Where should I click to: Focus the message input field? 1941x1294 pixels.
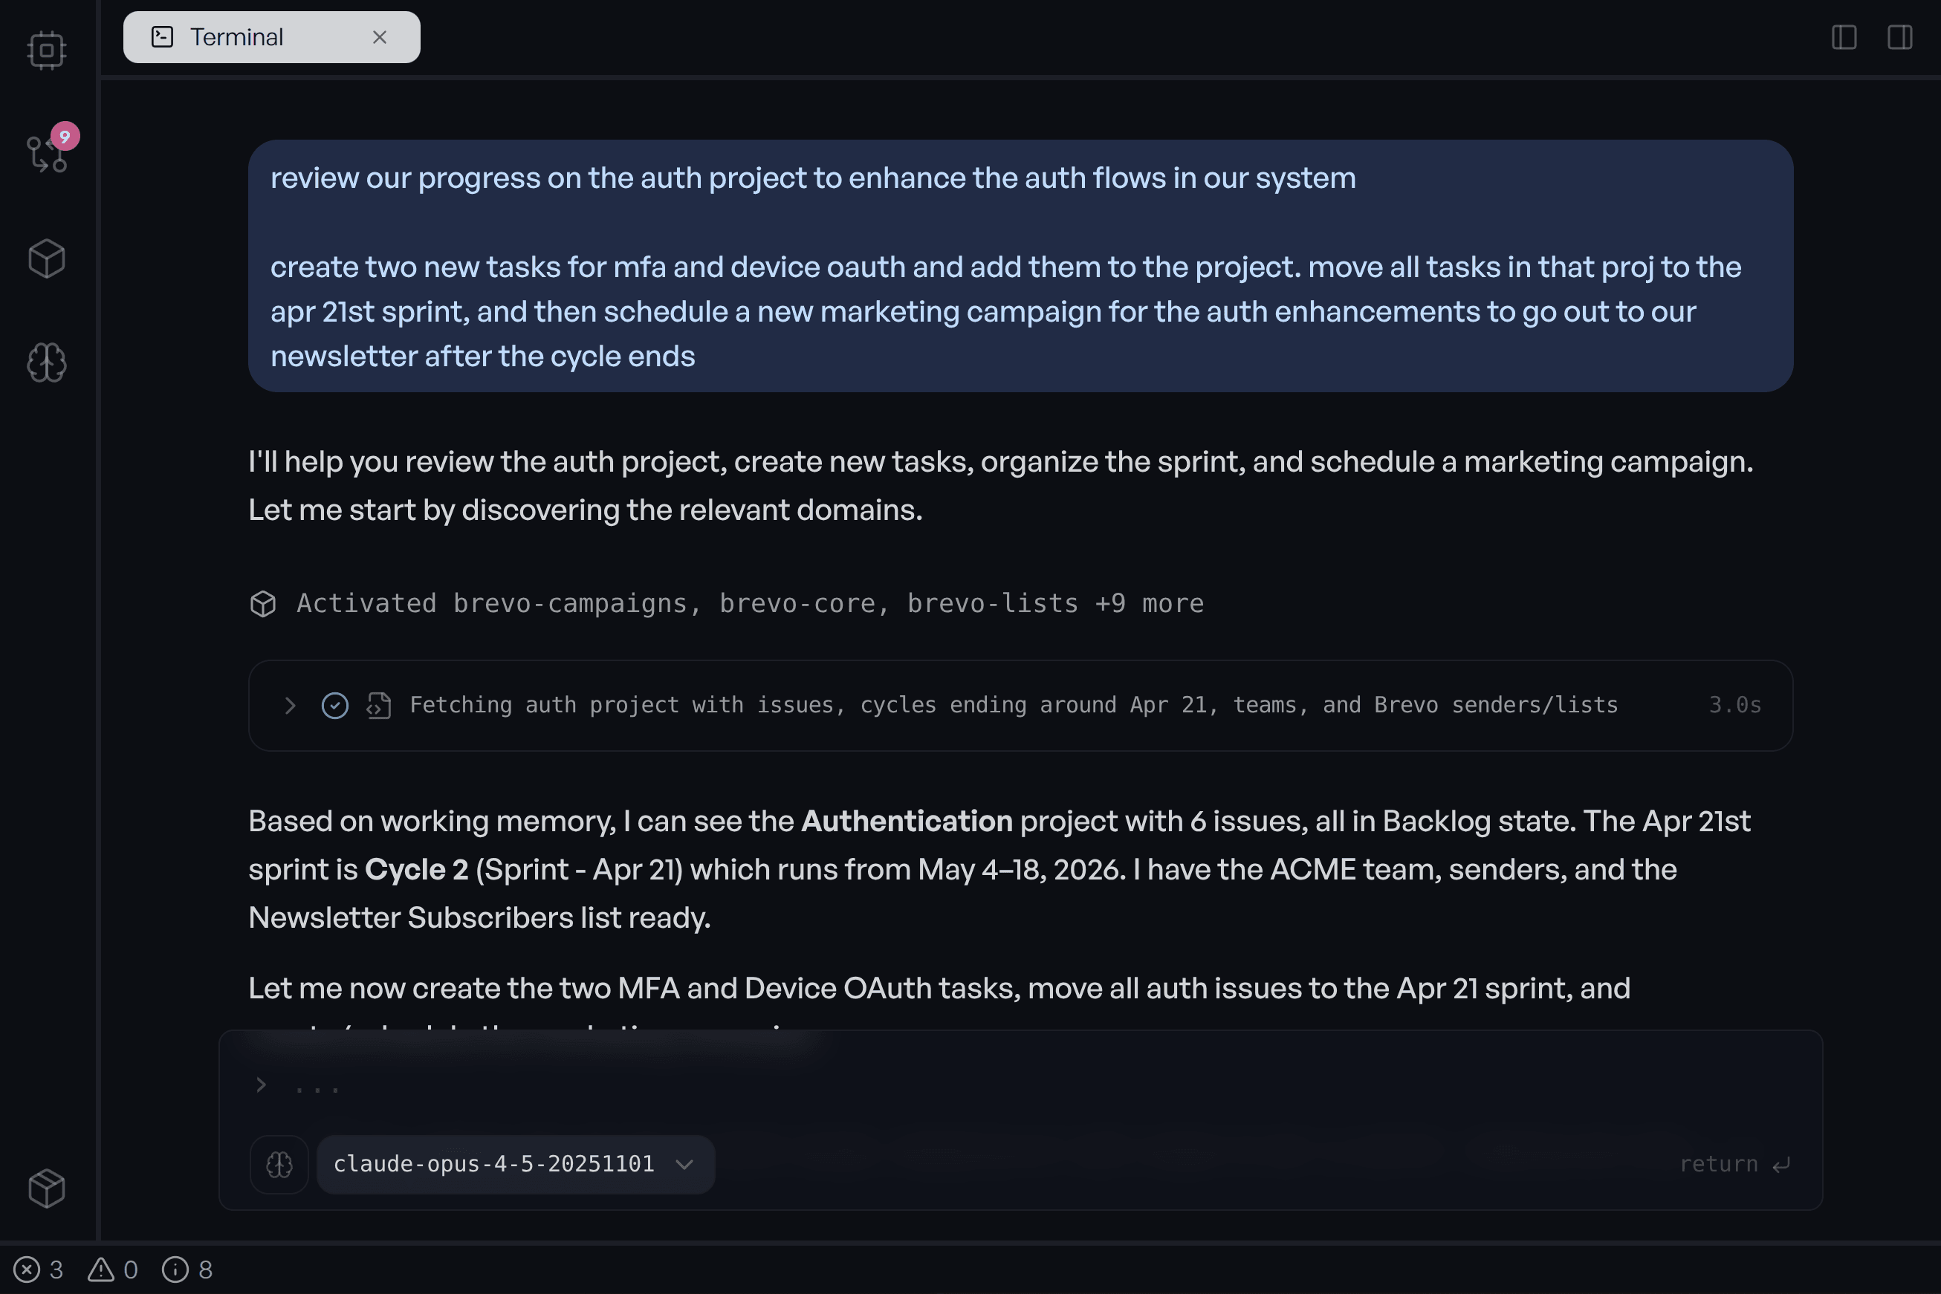click(991, 1087)
